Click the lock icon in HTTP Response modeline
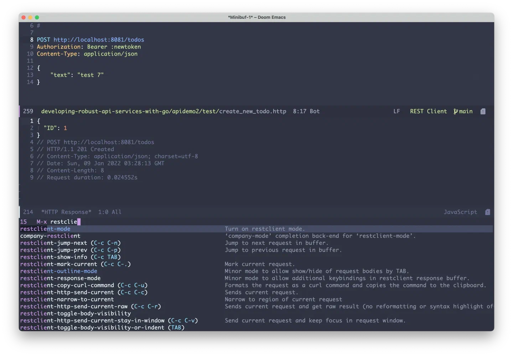Screen dimensions: 513x356 coord(487,212)
